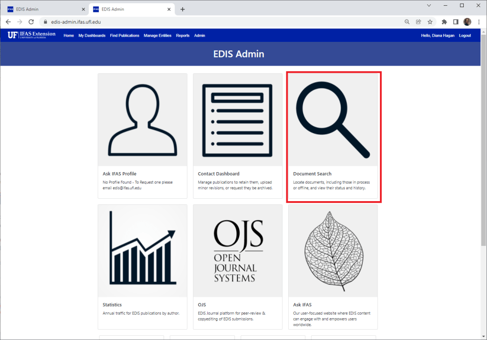Select the Manage Entities menu item
Image resolution: width=487 pixels, height=340 pixels.
157,35
